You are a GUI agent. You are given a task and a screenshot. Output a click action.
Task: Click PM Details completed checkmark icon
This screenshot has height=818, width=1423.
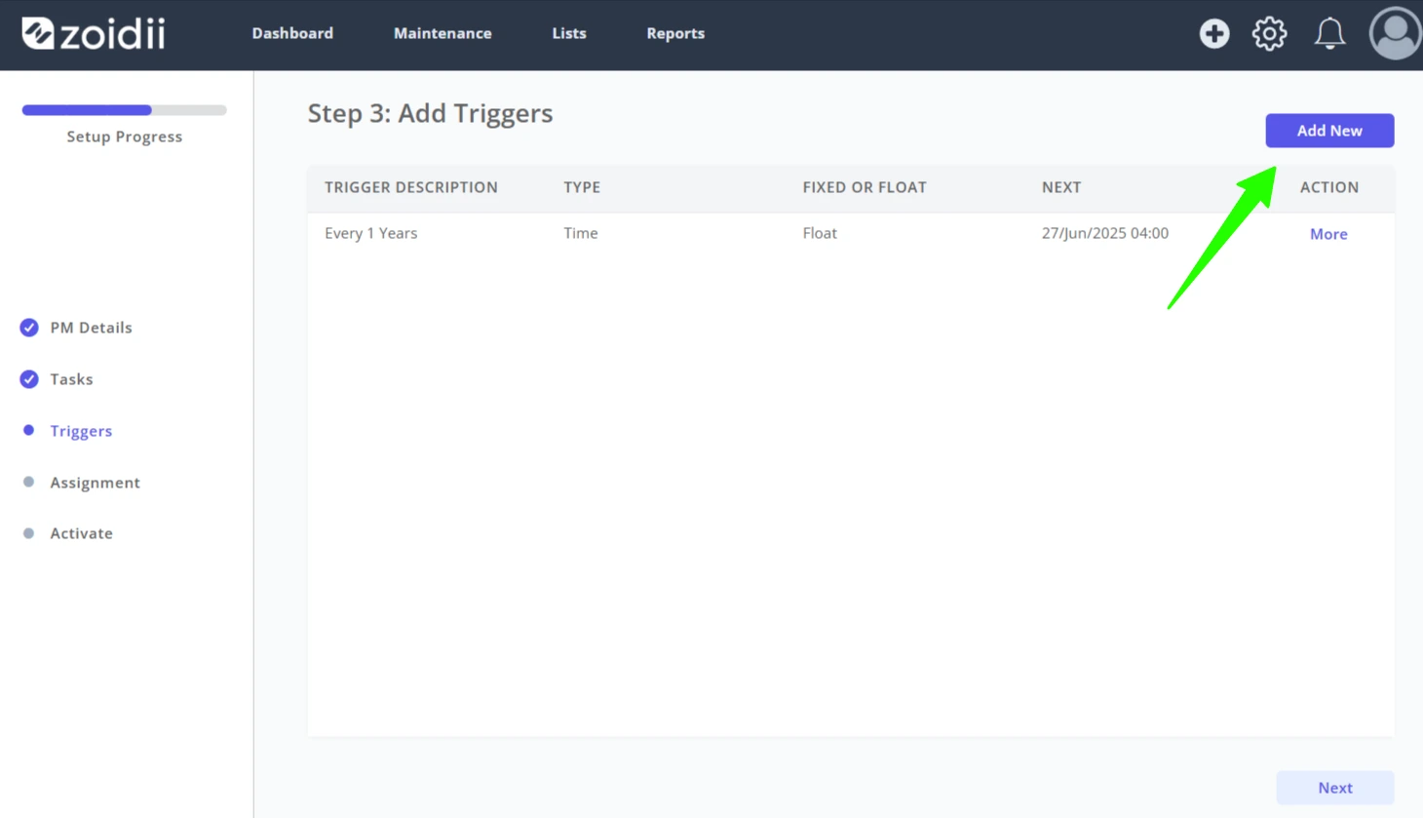tap(29, 328)
